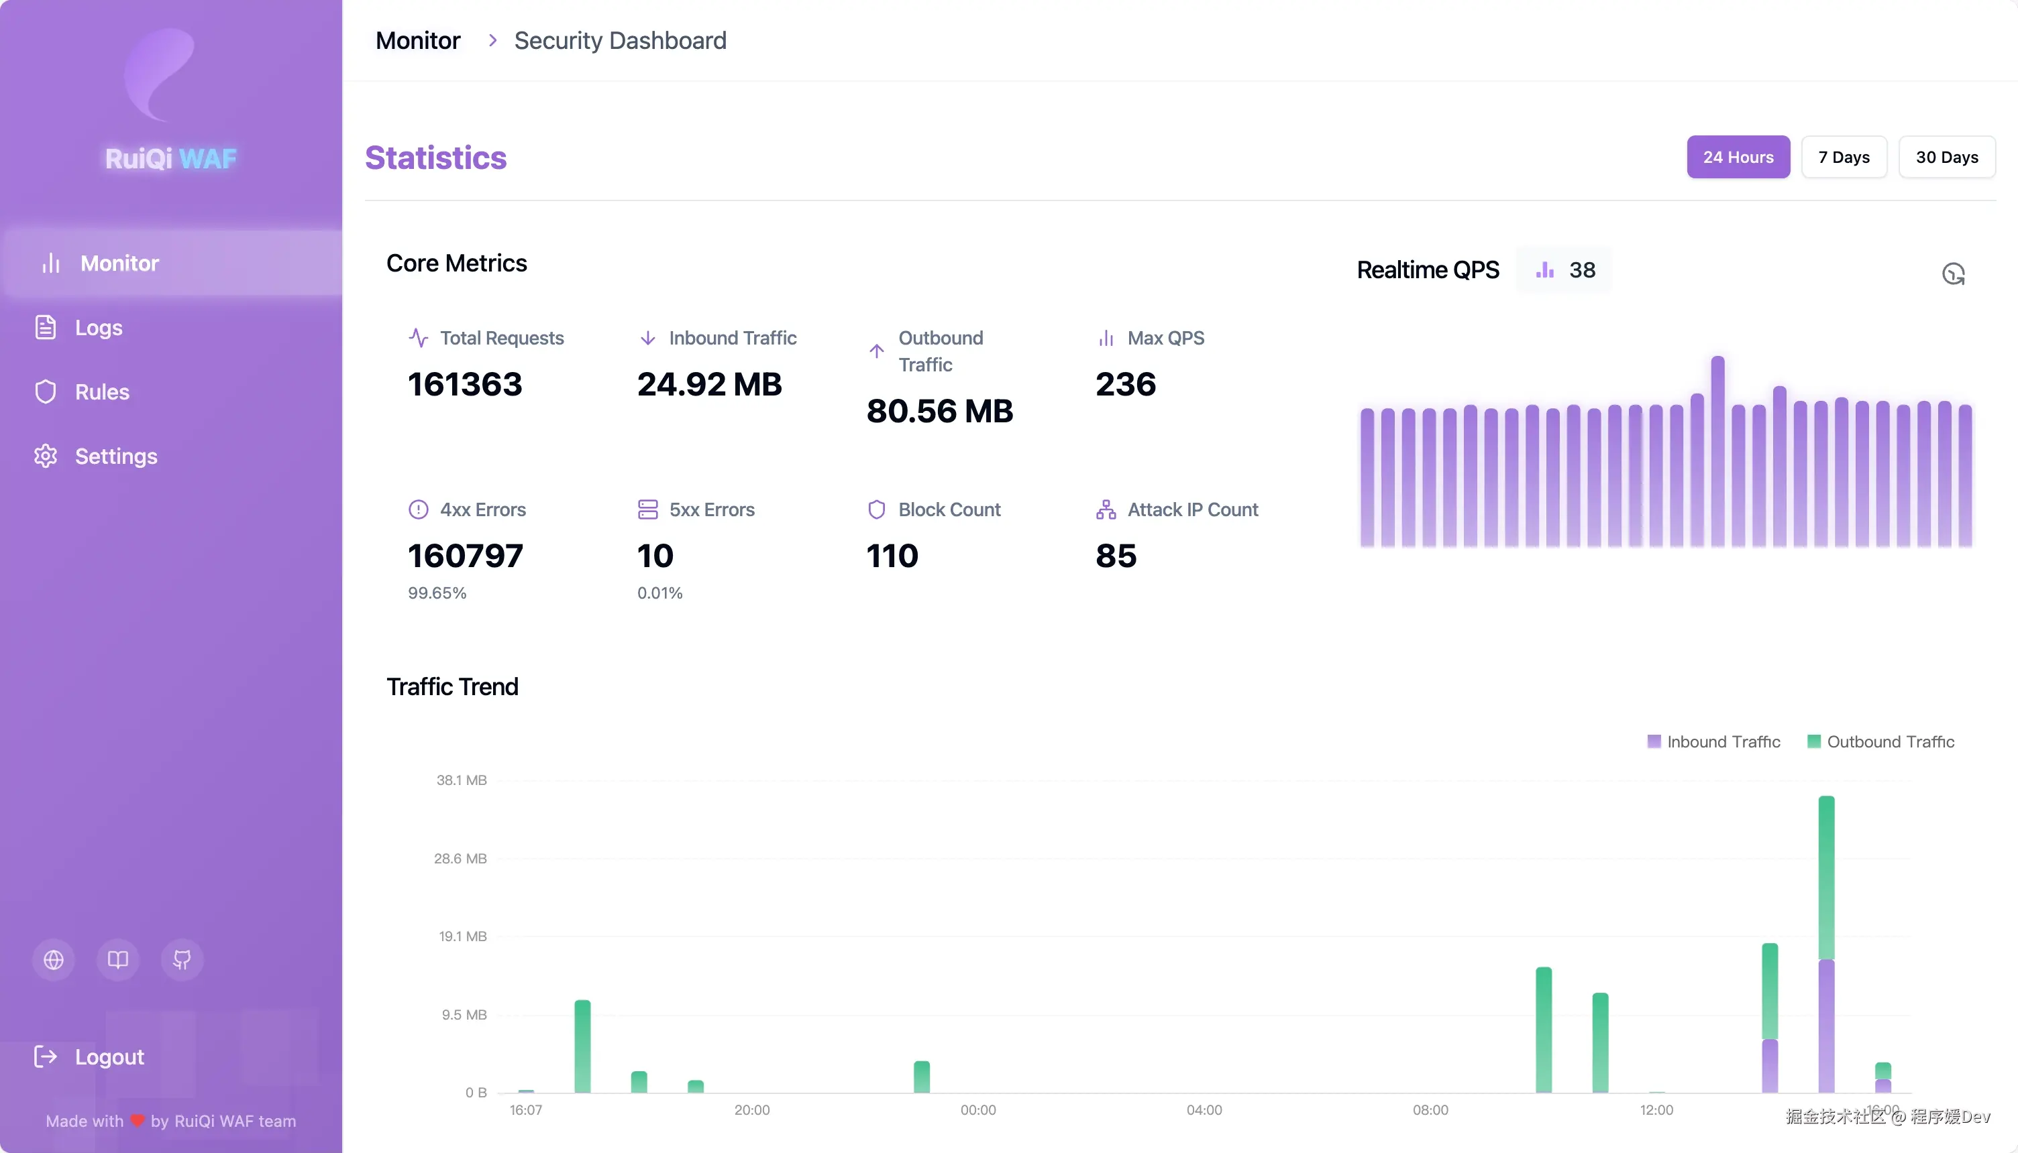Switch statistics range to 7 Days
This screenshot has height=1153, width=2018.
(x=1843, y=157)
